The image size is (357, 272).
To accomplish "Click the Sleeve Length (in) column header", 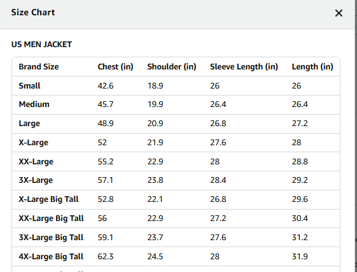I will click(244, 67).
